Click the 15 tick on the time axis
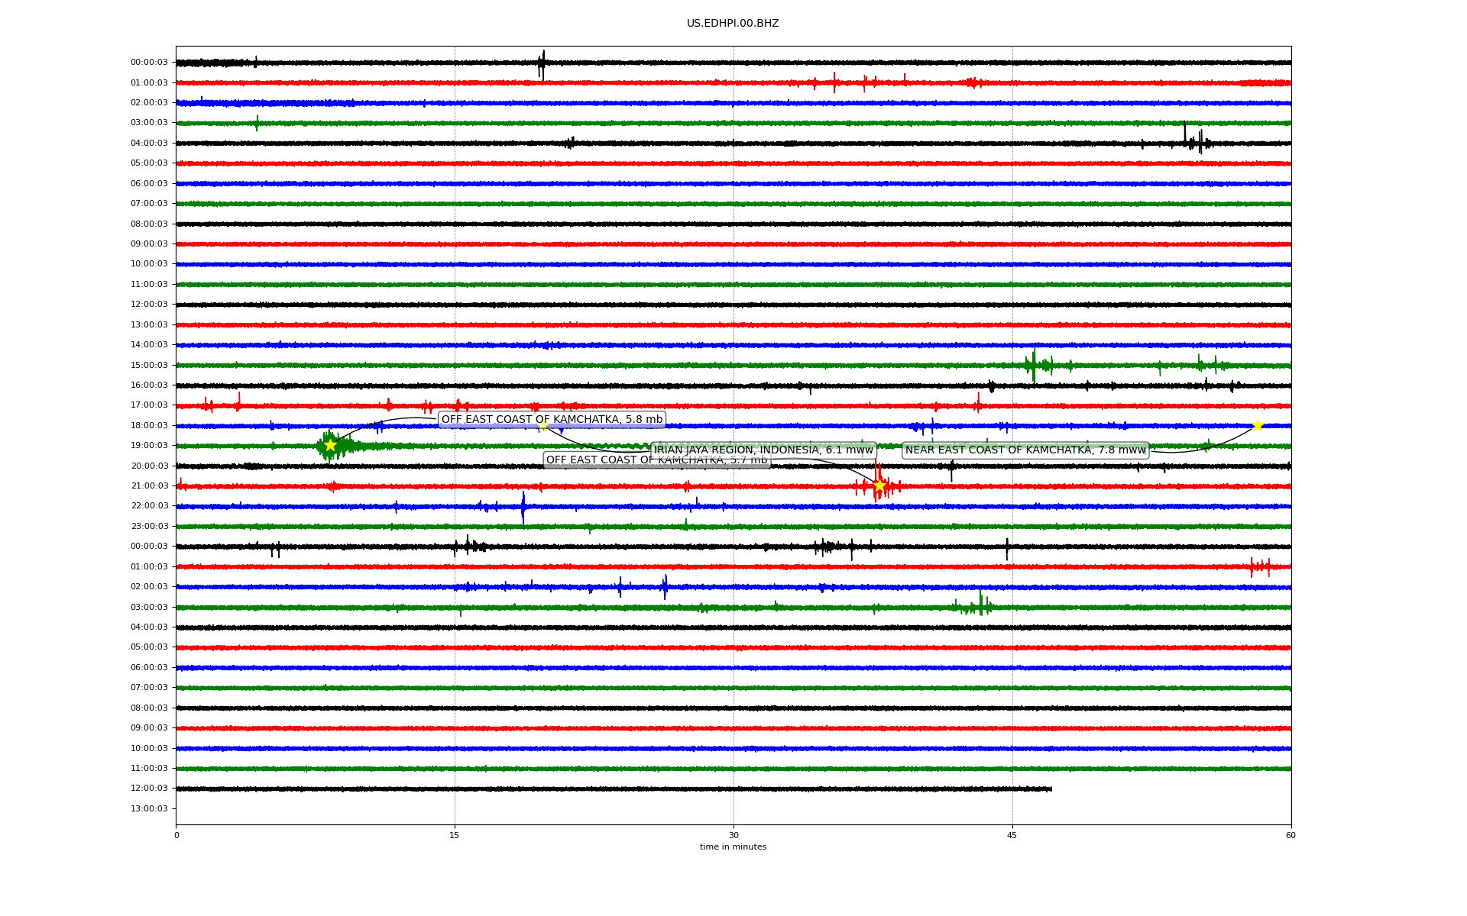The image size is (1467, 916). (x=455, y=835)
